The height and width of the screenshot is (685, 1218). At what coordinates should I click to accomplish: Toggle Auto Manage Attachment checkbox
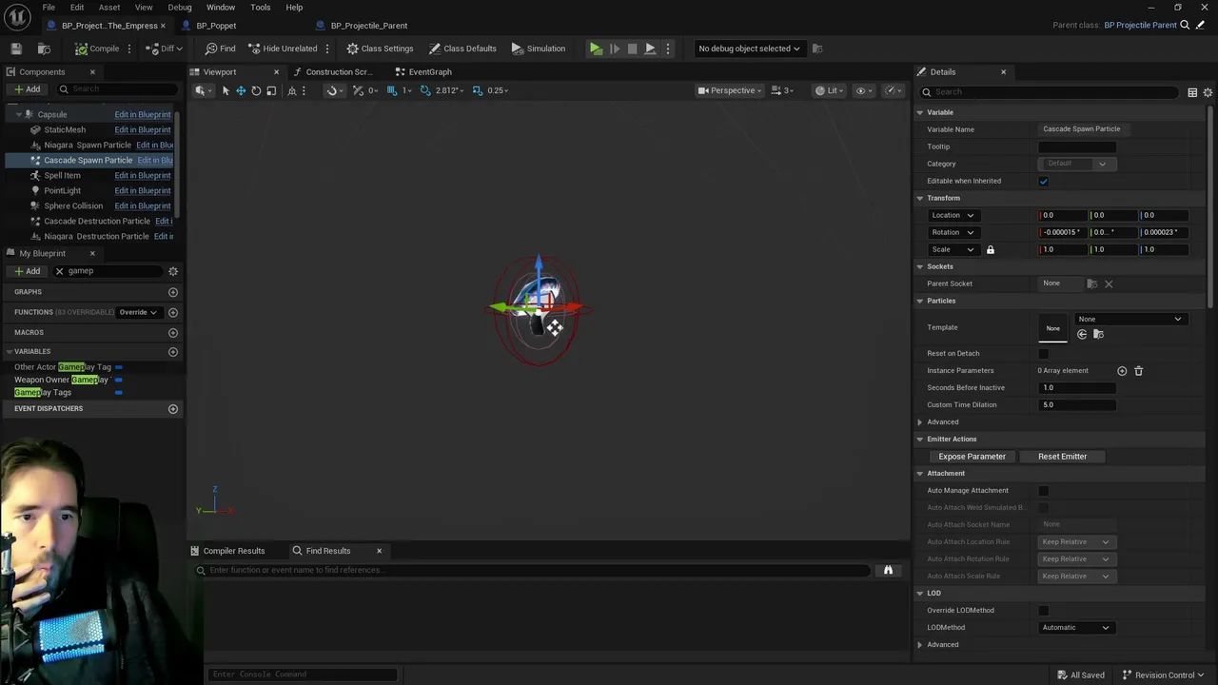click(x=1044, y=491)
